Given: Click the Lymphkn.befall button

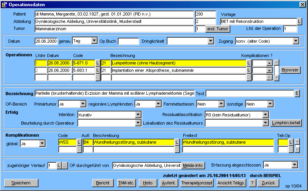Looking at the screenshot, I should point(286,123).
